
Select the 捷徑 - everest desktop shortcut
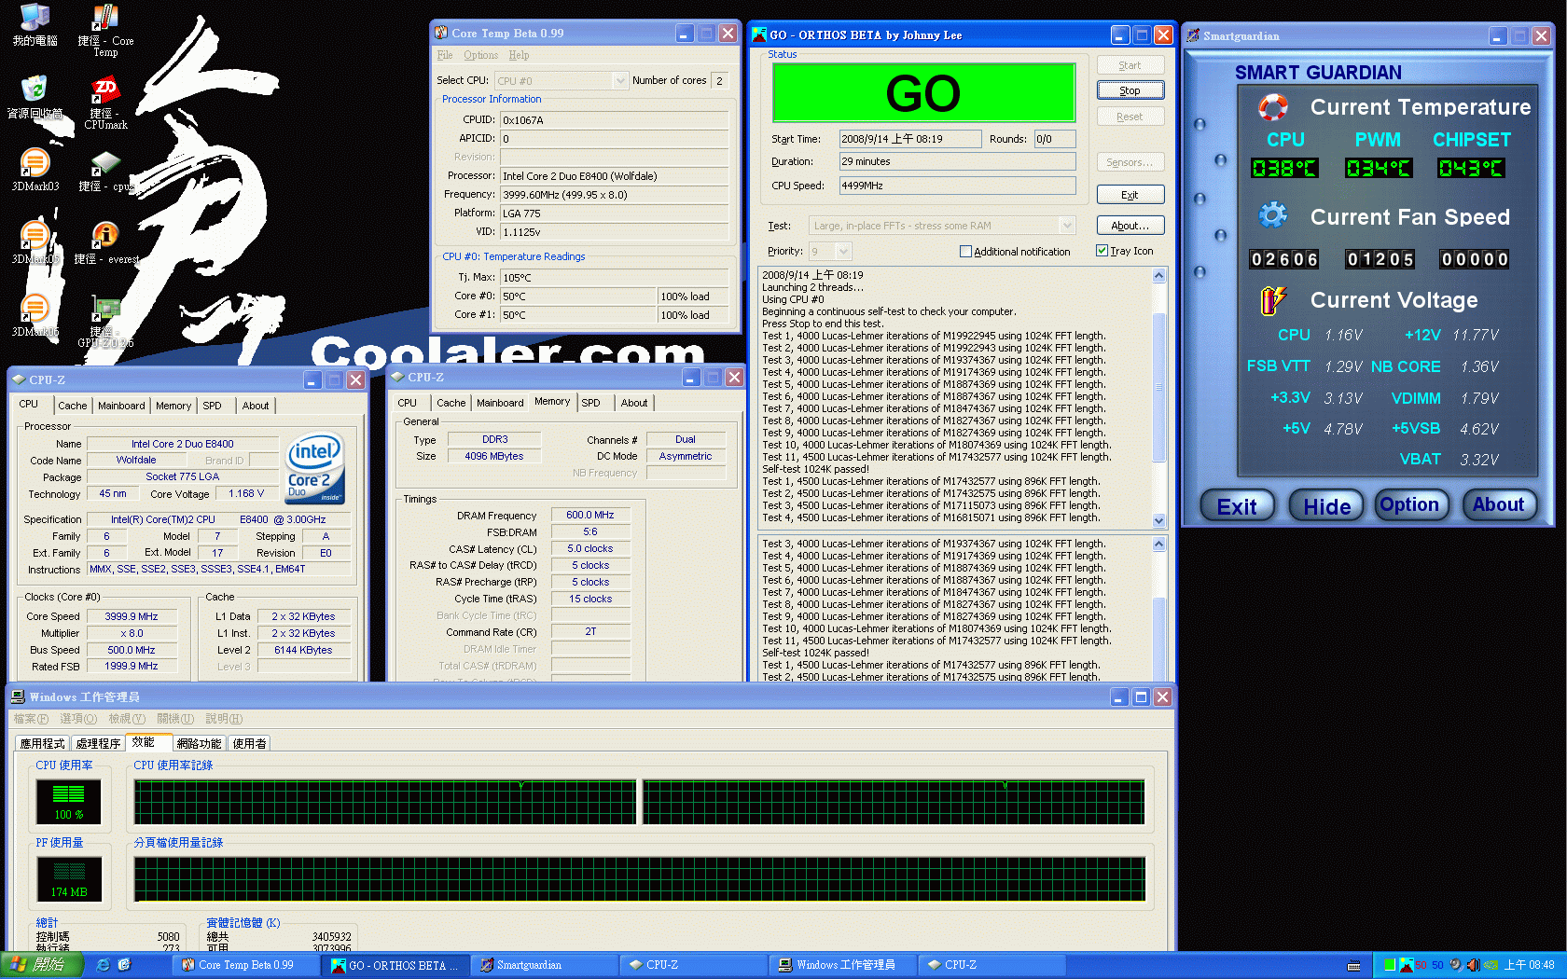coord(105,243)
